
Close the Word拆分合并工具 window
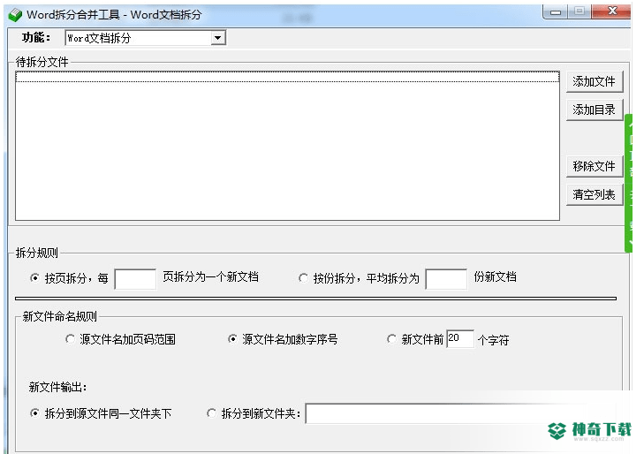(611, 11)
